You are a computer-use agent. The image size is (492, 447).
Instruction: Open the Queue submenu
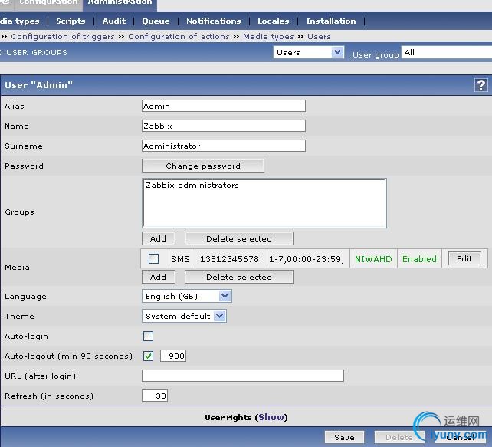(x=156, y=21)
